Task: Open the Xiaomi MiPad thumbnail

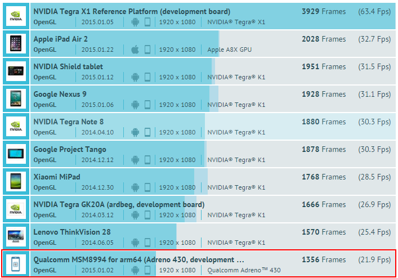Action: [x=16, y=182]
